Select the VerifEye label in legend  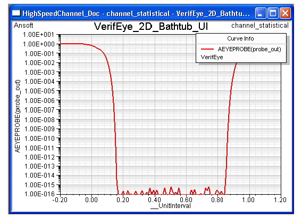click(x=212, y=57)
